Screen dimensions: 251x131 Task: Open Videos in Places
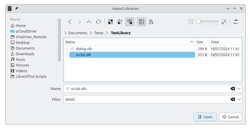(19, 71)
